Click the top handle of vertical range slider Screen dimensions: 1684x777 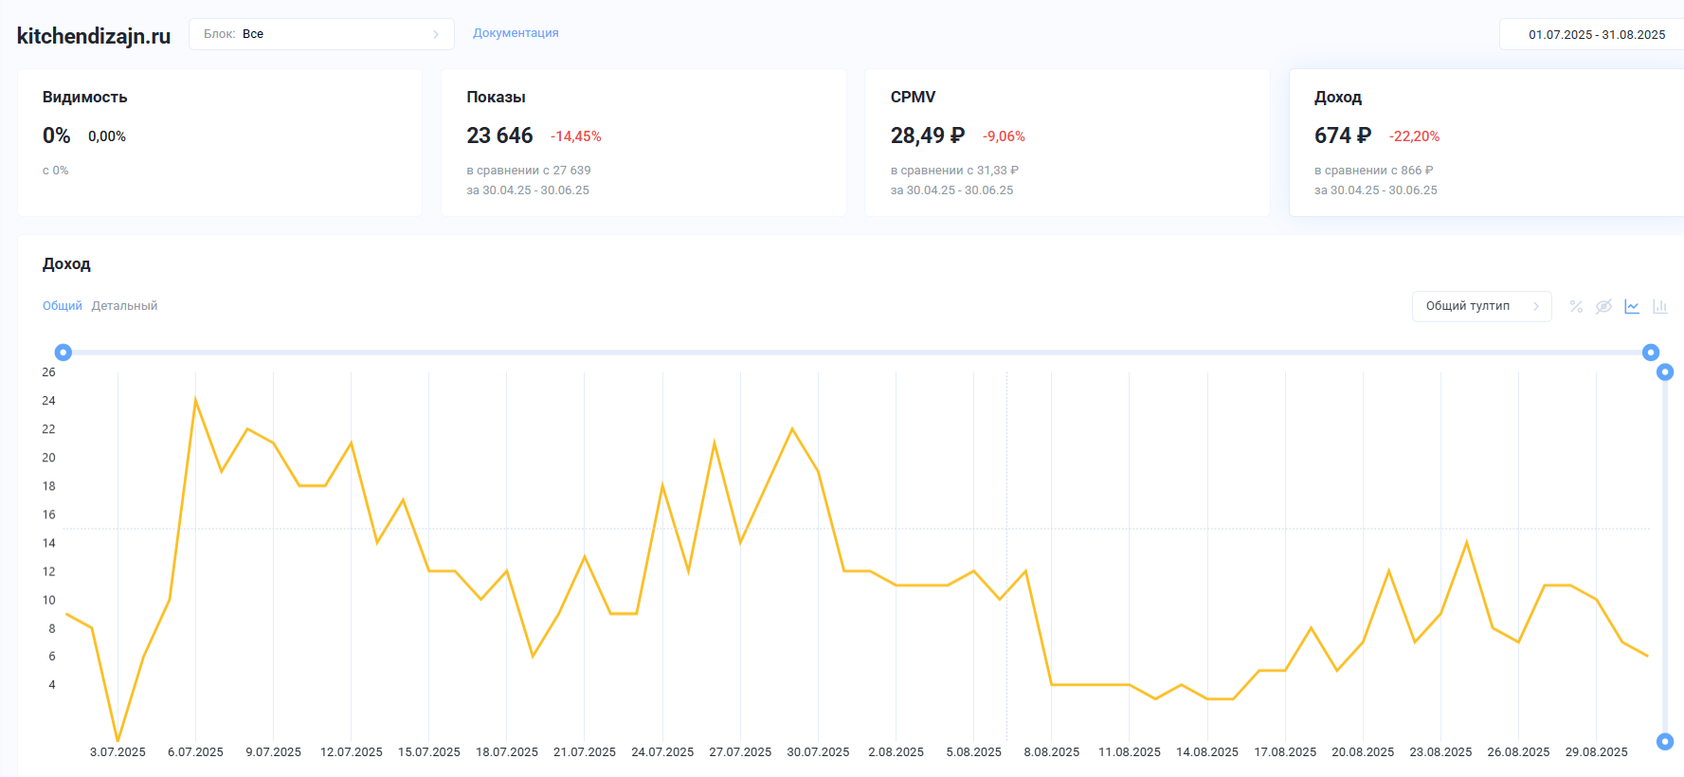(1665, 372)
